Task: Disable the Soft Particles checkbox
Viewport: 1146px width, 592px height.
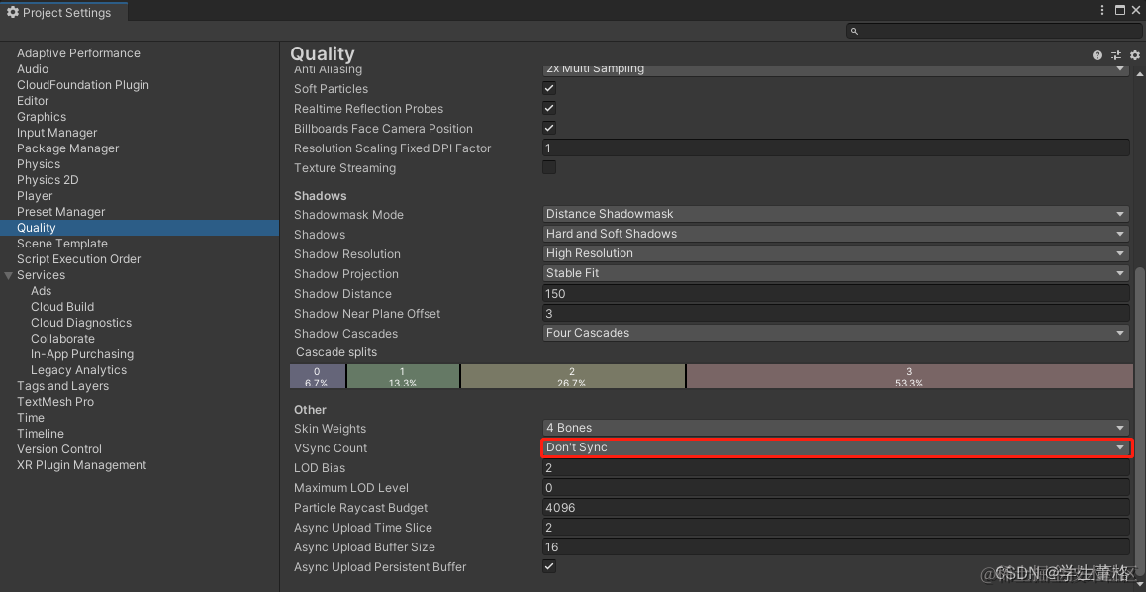Action: (549, 88)
